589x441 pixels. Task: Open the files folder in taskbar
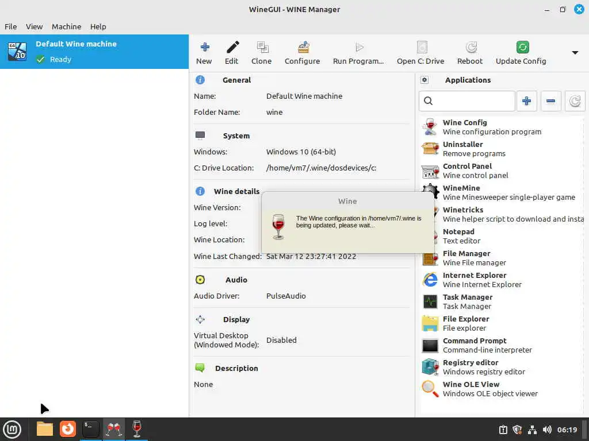(45, 429)
